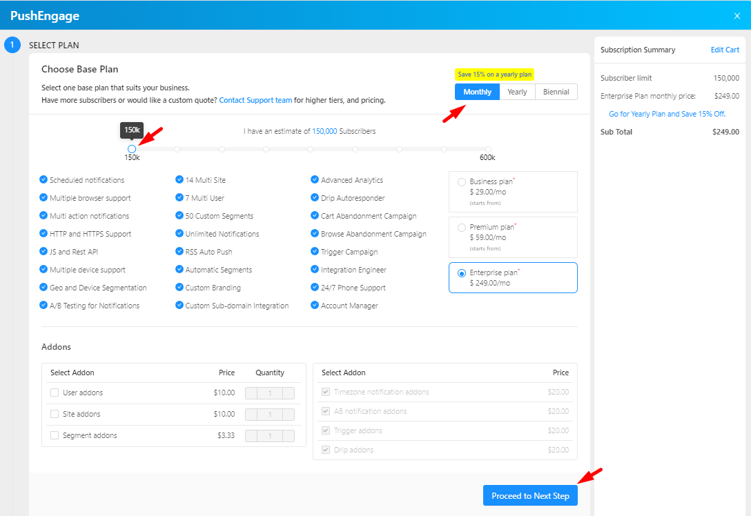
Task: Click the checkmark icon beside Drip Autoresponder
Action: tap(315, 198)
